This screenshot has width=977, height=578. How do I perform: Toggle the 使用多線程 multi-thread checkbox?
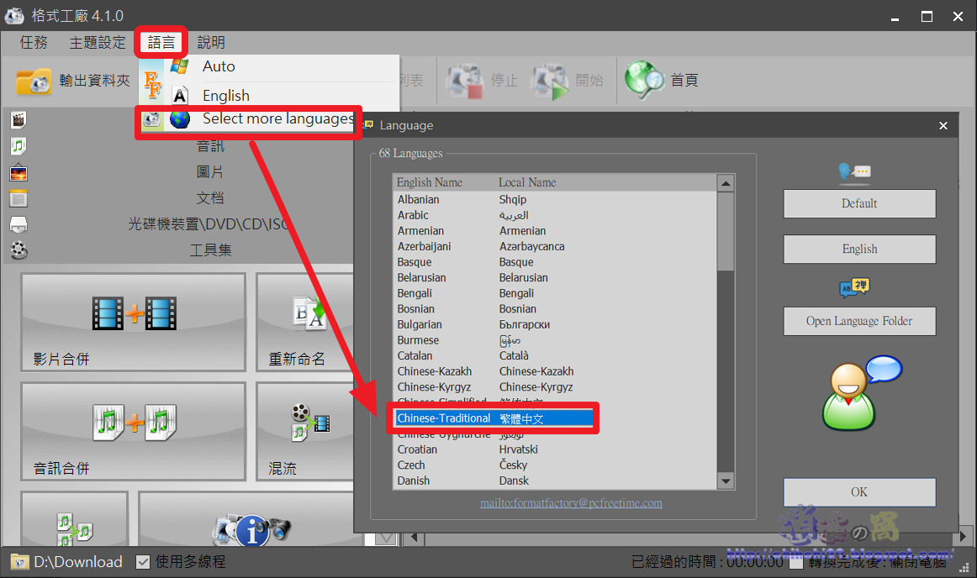(143, 562)
